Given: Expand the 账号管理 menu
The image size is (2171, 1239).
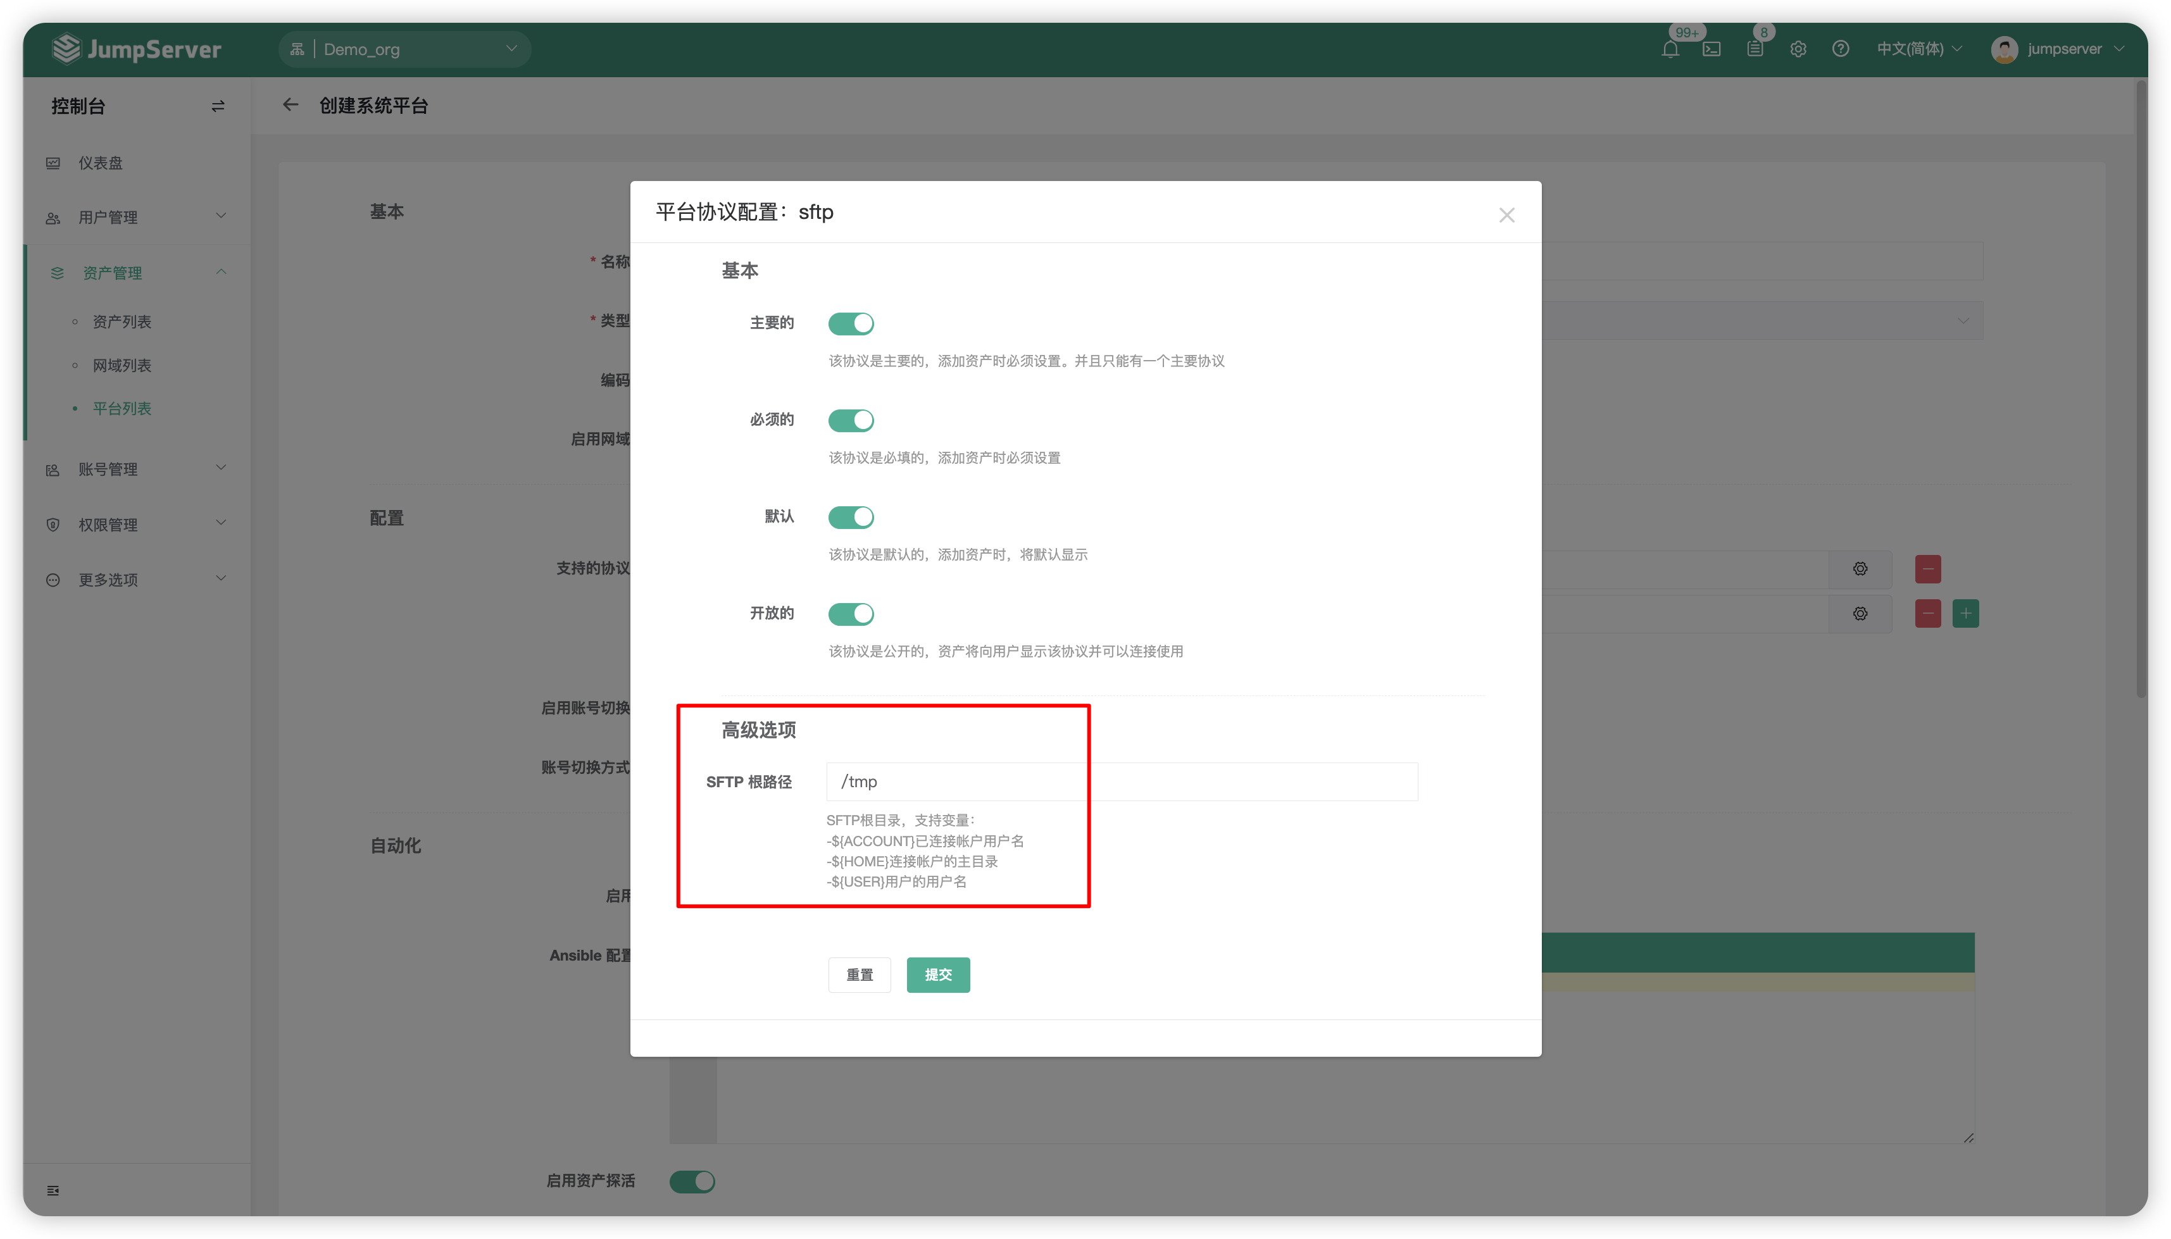Looking at the screenshot, I should tap(137, 469).
